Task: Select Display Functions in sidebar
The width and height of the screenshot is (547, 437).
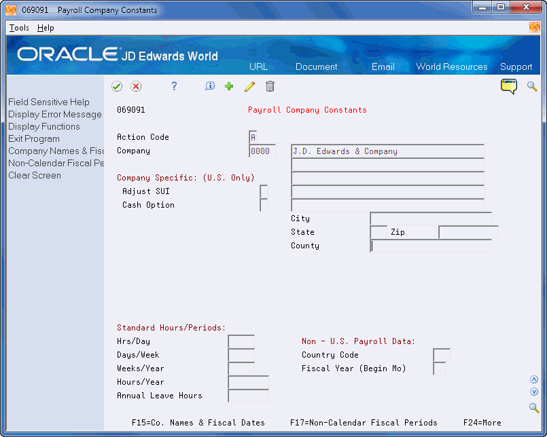Action: coord(44,126)
